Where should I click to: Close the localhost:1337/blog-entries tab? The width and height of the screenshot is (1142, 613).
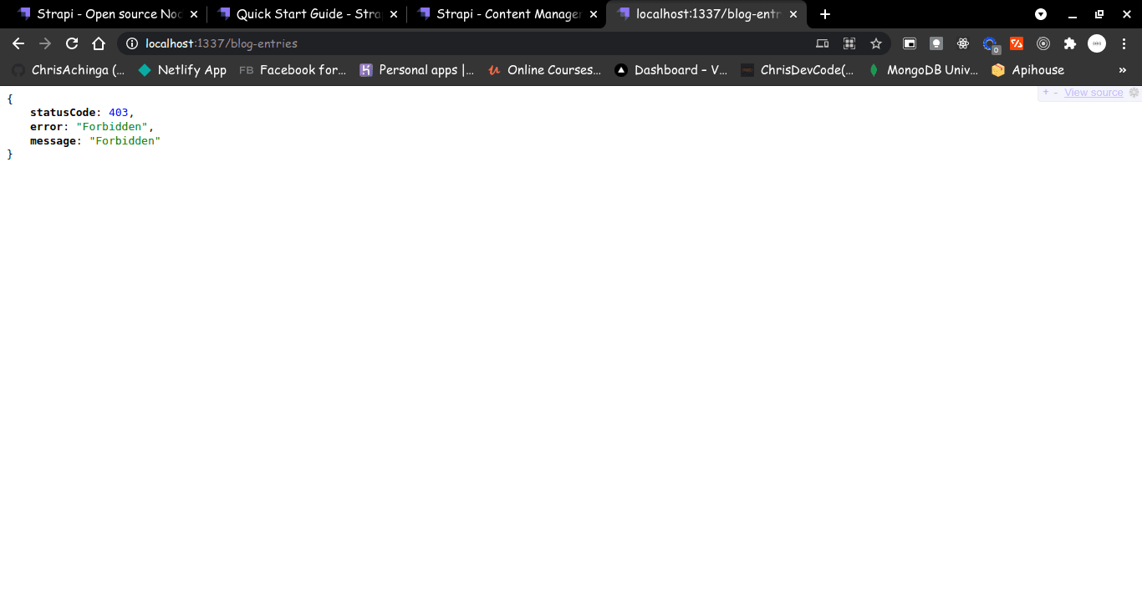(793, 14)
